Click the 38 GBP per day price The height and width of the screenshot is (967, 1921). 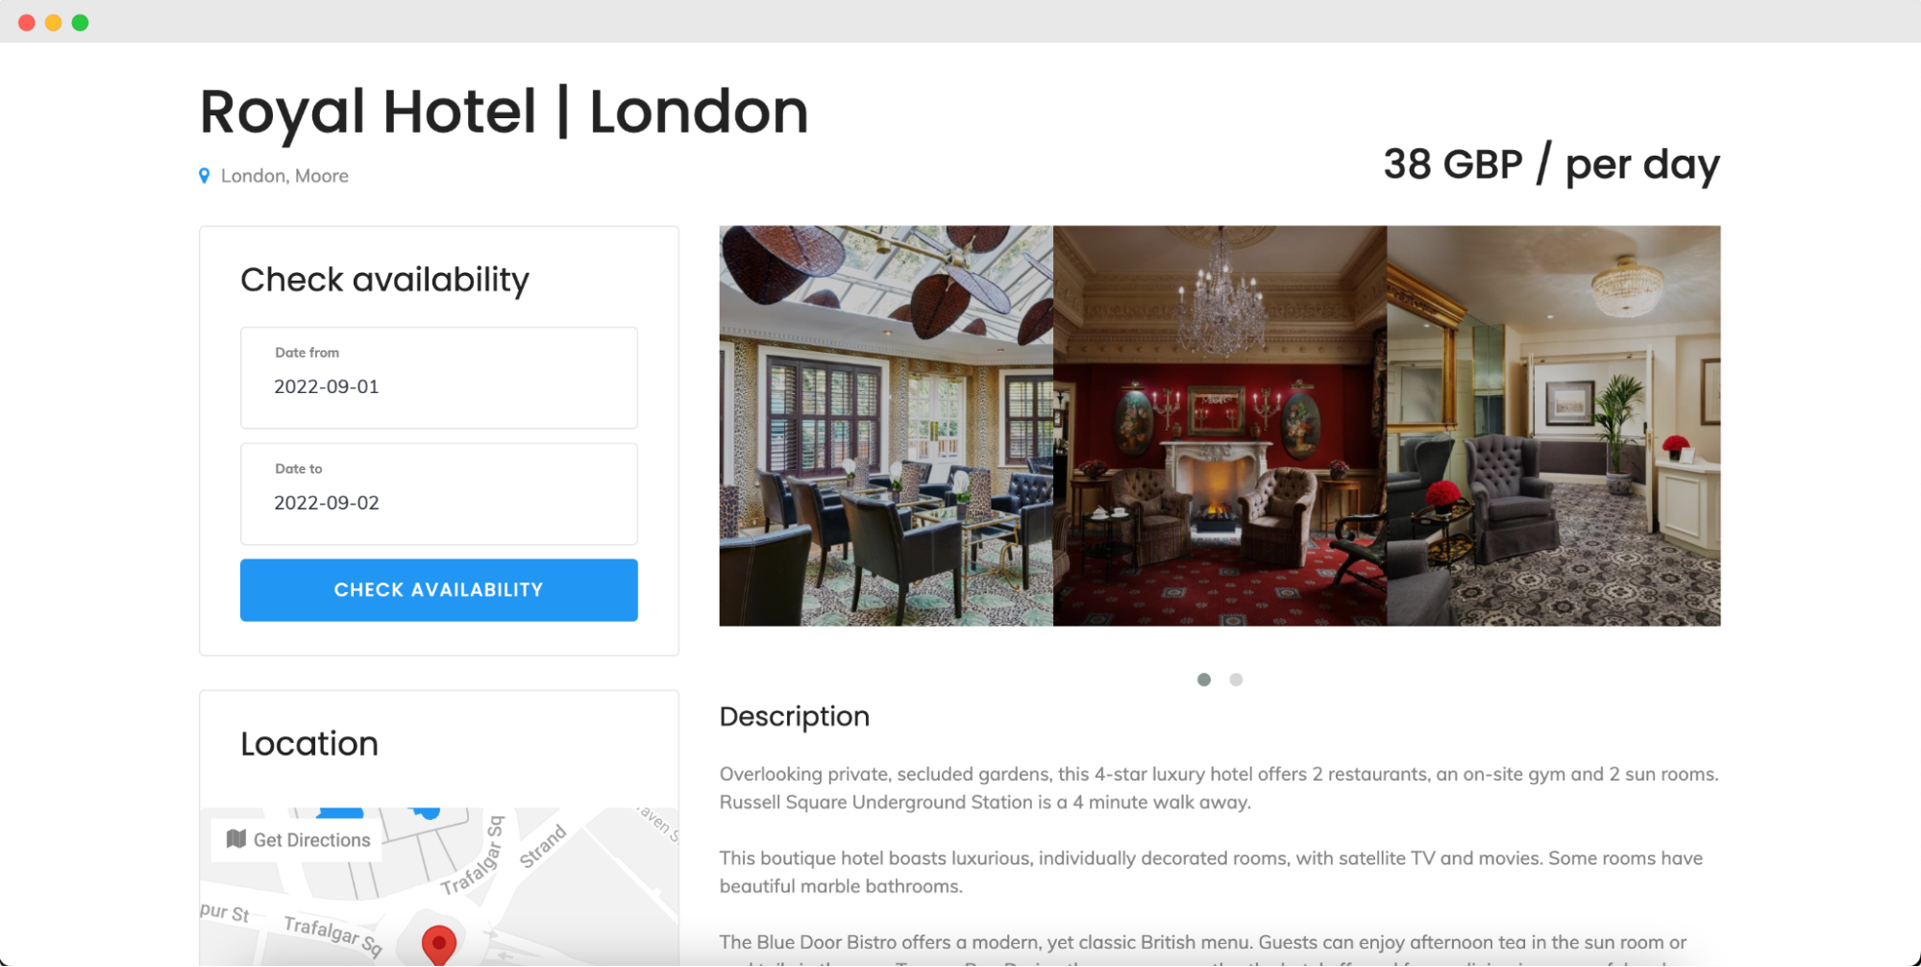pyautogui.click(x=1551, y=164)
